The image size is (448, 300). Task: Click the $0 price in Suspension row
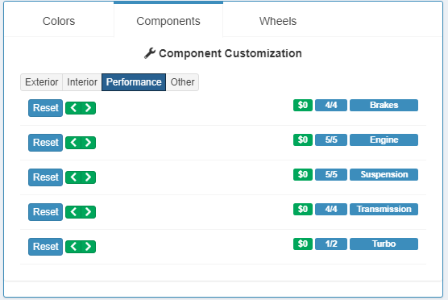pos(303,174)
